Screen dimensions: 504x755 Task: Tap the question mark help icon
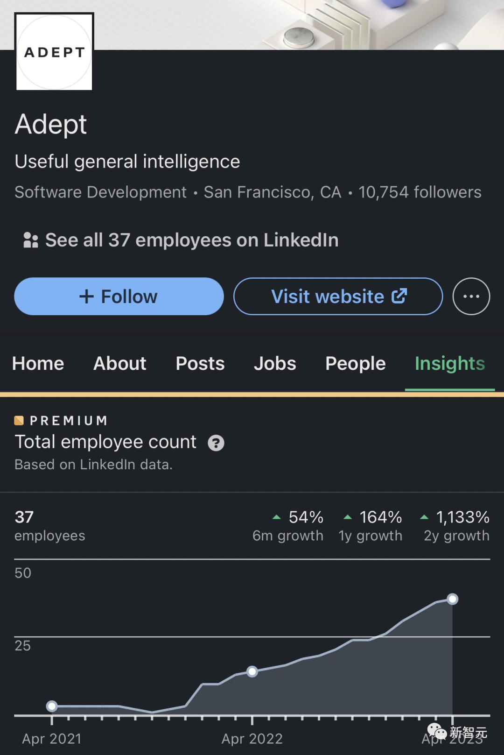pos(216,443)
